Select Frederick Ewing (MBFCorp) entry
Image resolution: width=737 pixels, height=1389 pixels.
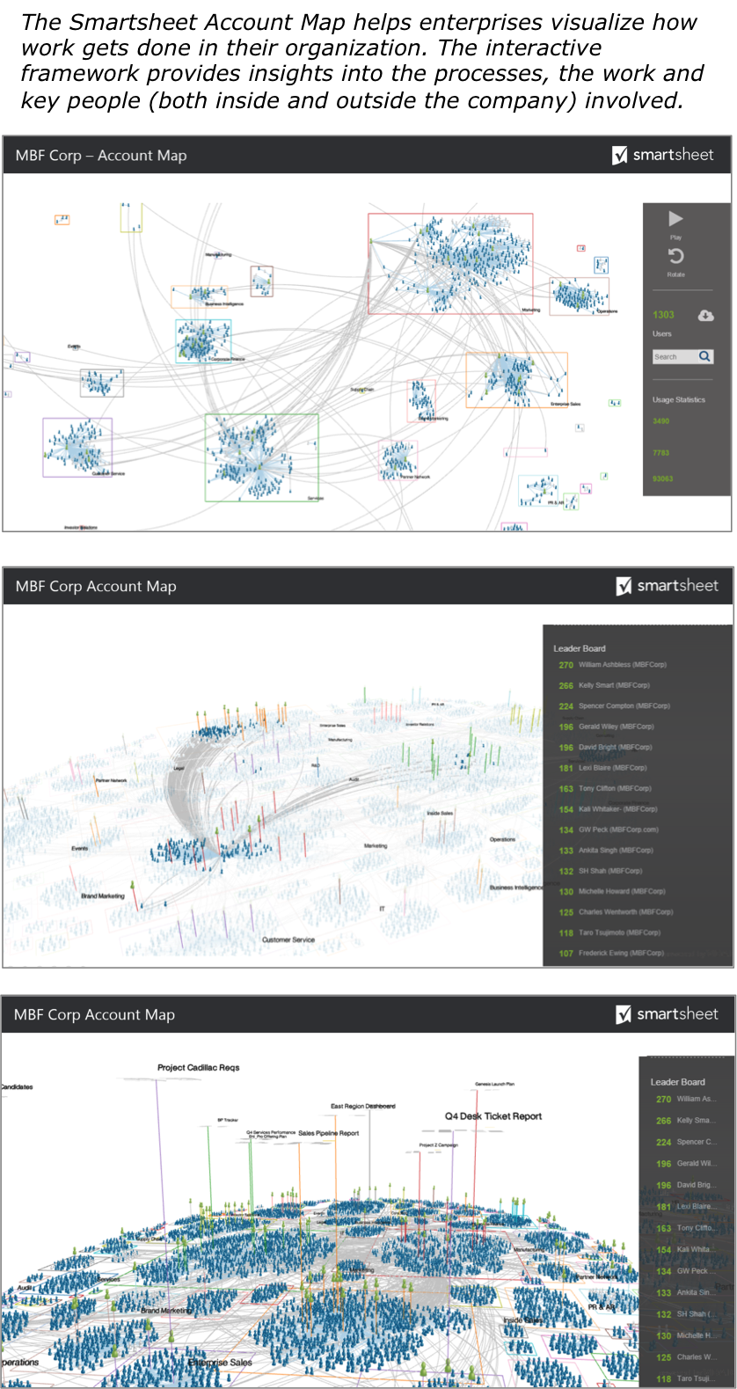click(x=611, y=953)
